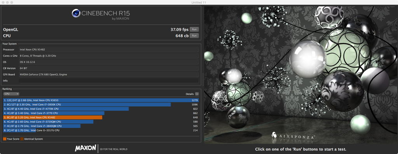The image size is (398, 154).
Task: Click the OpenGL score 37.09 fps
Action: point(180,29)
